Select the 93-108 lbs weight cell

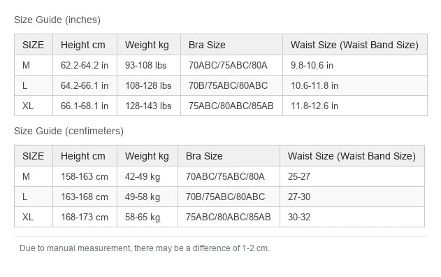(x=148, y=65)
